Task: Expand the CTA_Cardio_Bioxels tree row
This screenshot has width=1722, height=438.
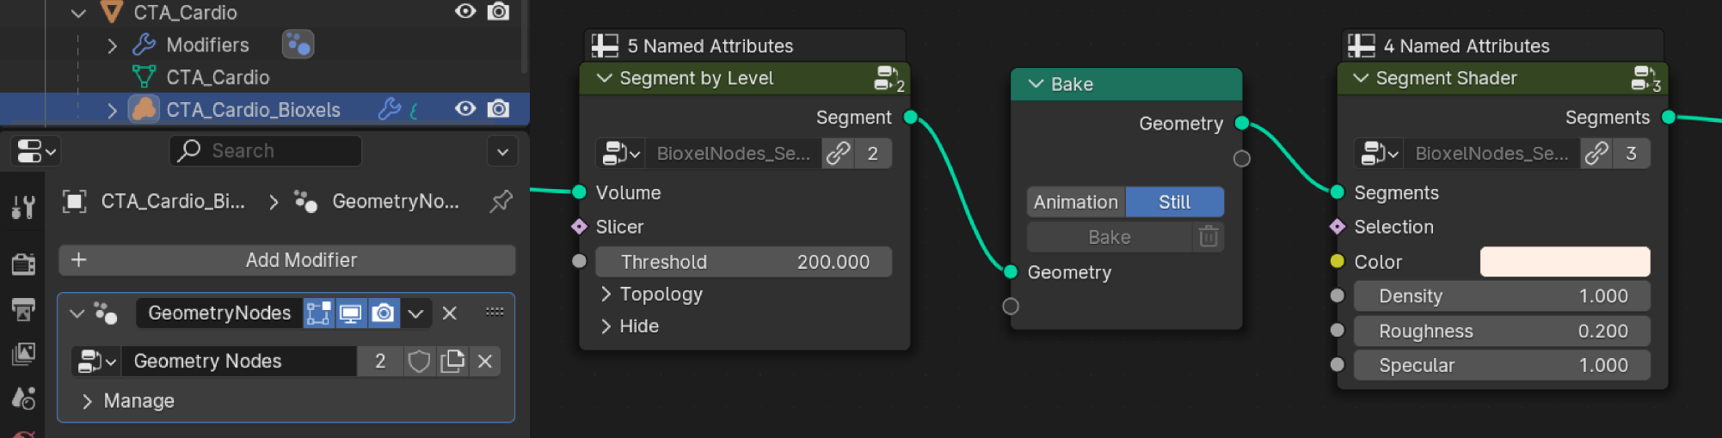Action: 112,110
